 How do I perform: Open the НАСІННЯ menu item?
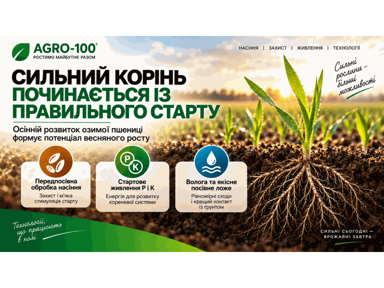pyautogui.click(x=249, y=48)
